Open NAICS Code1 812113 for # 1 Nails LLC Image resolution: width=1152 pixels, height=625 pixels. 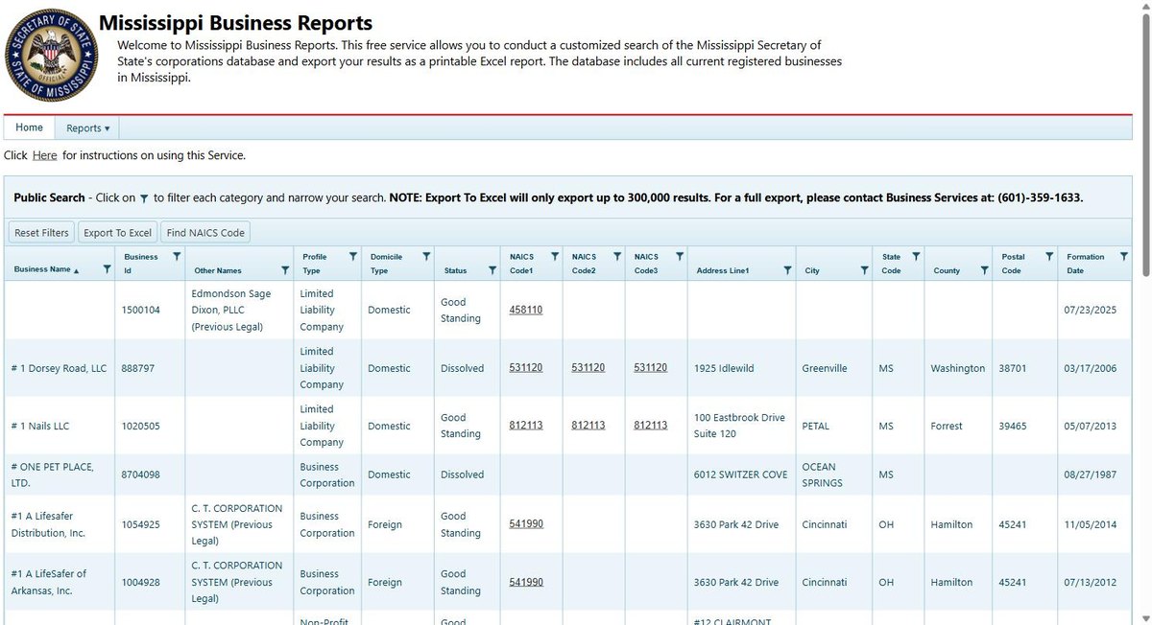point(526,426)
